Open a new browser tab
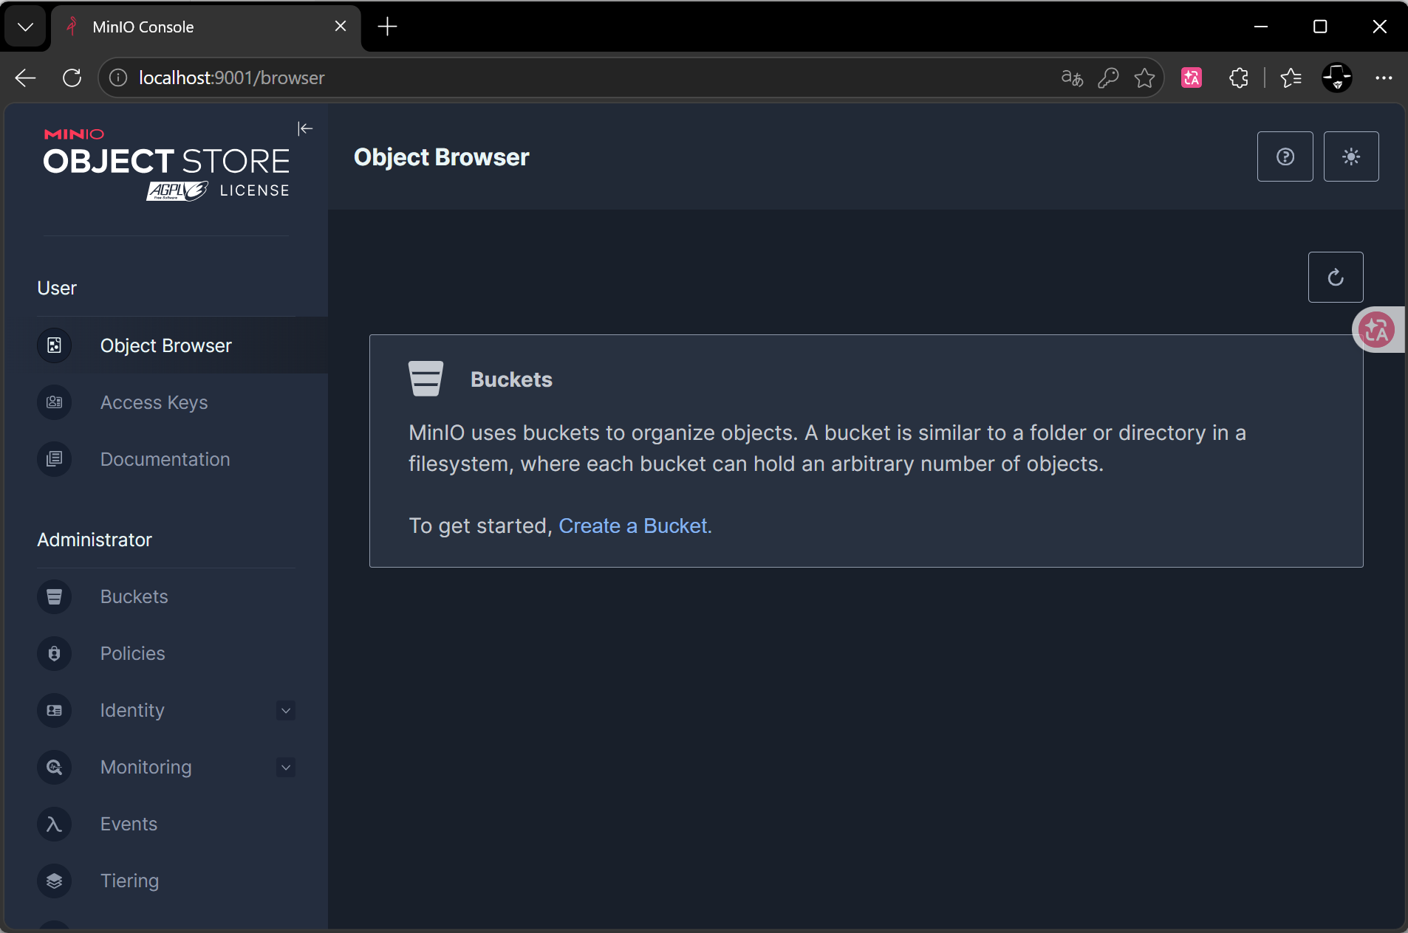Screen dimensions: 1408x933 387,27
